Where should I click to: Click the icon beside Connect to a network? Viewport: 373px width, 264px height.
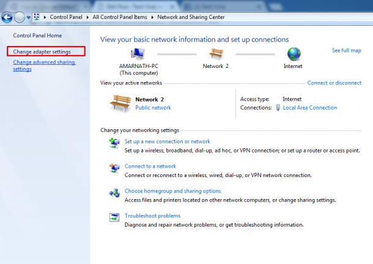114,169
